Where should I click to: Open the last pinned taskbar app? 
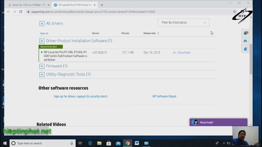tap(147, 143)
